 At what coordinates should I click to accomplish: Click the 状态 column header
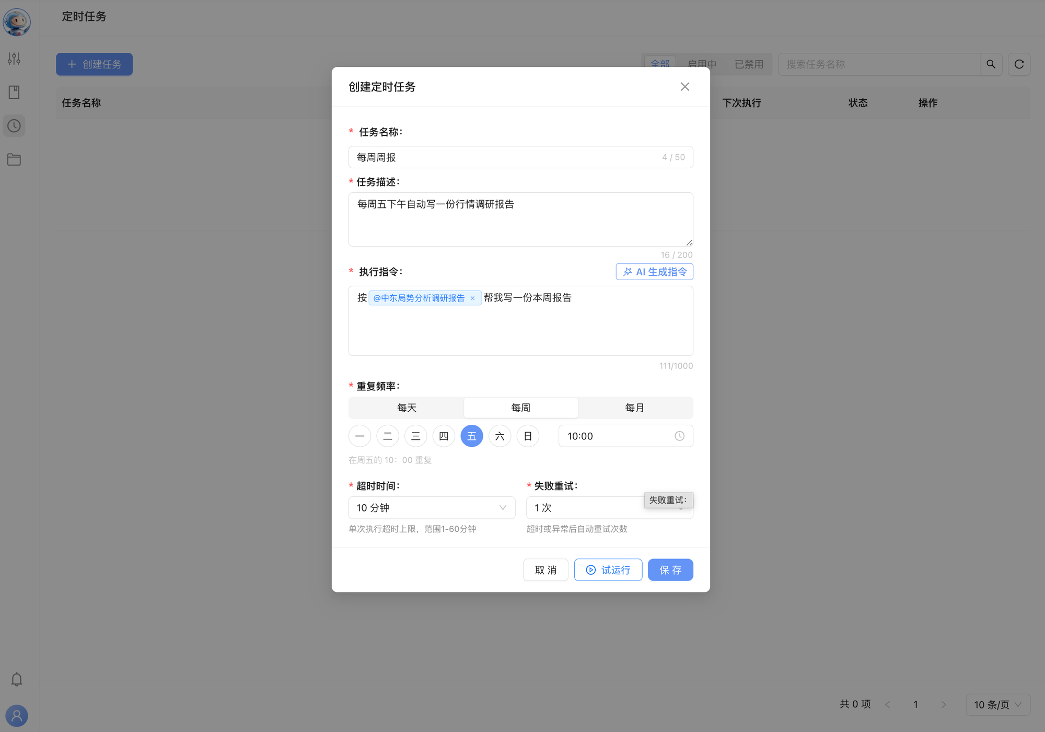coord(858,103)
